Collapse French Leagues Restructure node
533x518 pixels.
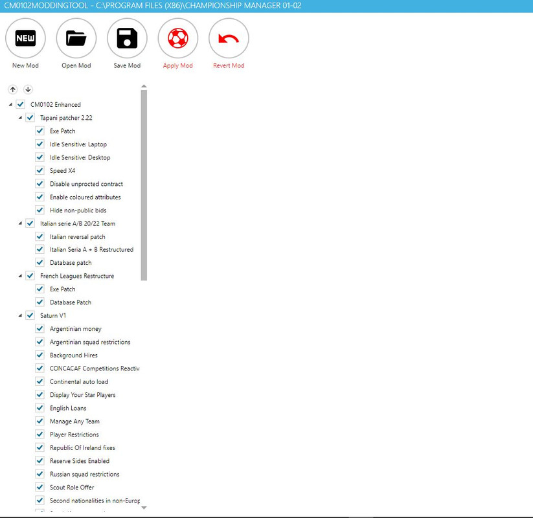coord(20,276)
